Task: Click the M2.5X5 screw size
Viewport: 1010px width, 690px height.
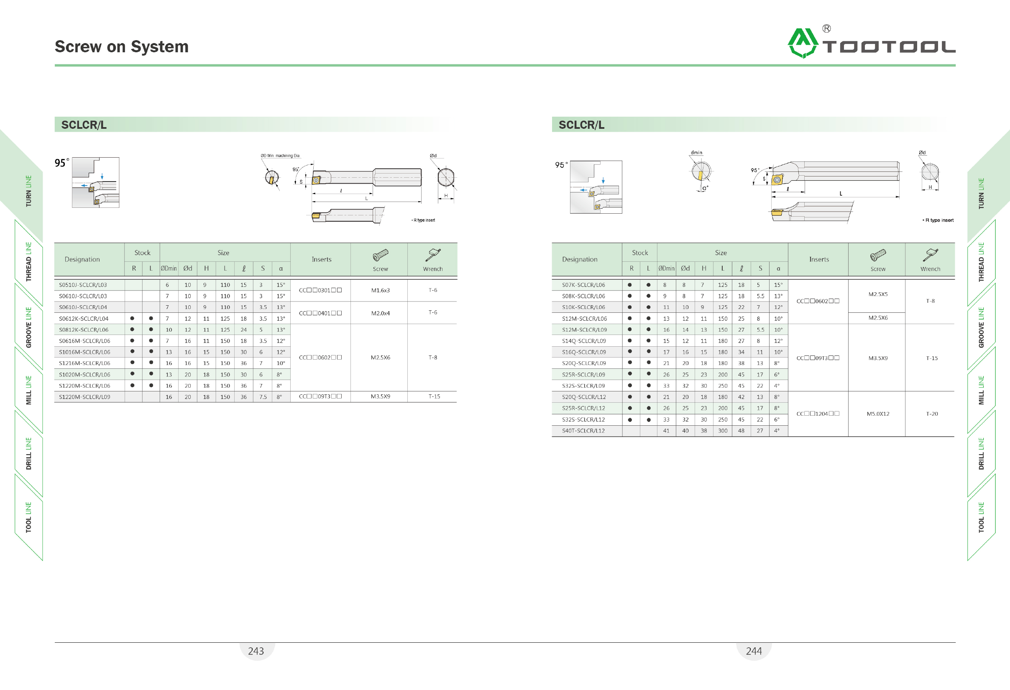Action: [878, 294]
